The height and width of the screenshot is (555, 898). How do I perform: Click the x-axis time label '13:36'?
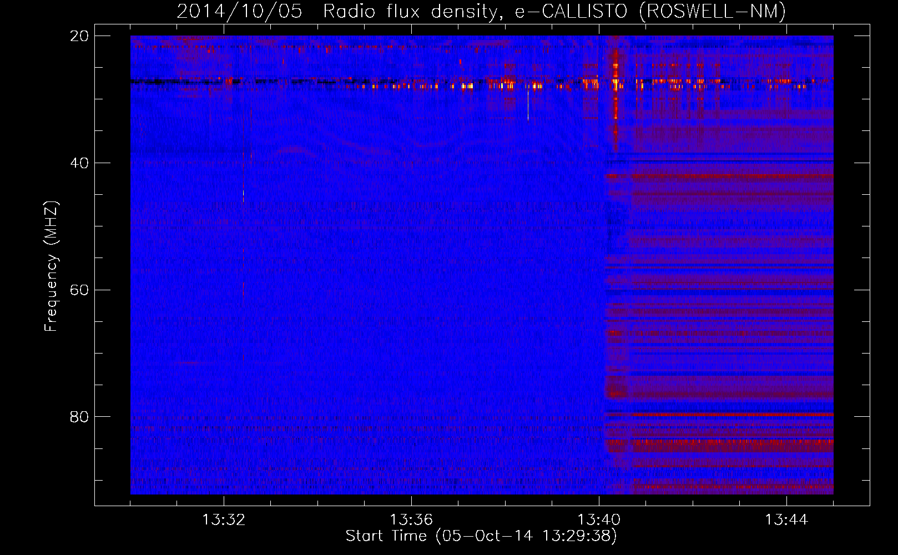click(411, 520)
